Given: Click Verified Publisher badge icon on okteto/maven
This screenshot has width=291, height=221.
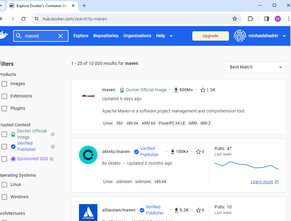Looking at the screenshot, I should point(136,152).
